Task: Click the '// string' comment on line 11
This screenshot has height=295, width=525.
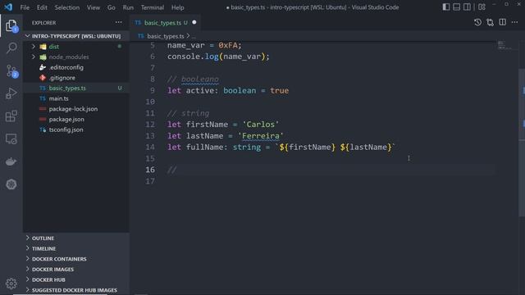Action: (188, 113)
